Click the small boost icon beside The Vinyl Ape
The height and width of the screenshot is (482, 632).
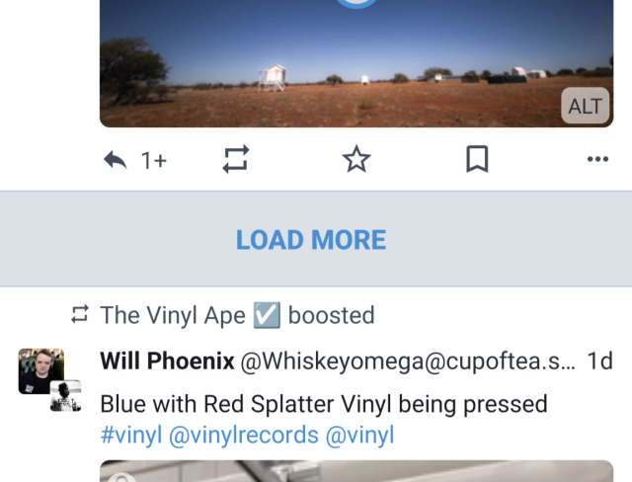[80, 315]
